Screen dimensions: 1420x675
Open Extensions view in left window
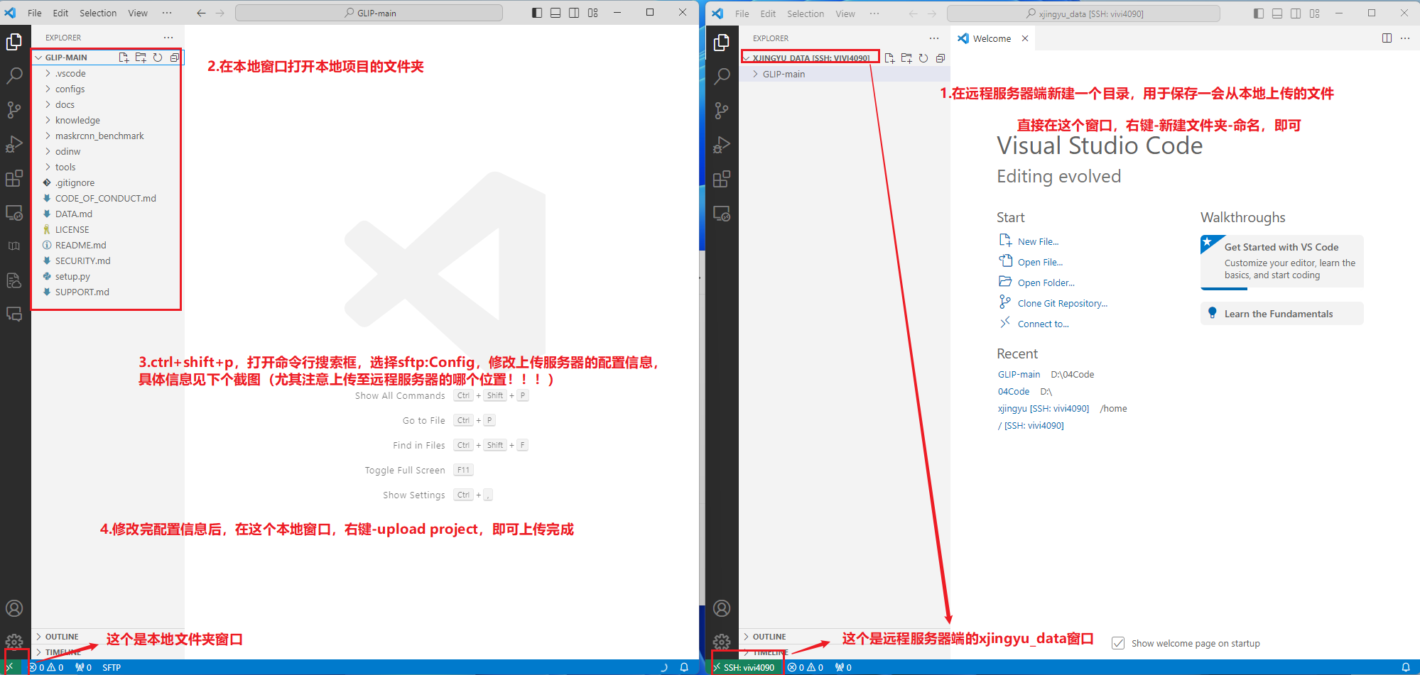point(14,178)
